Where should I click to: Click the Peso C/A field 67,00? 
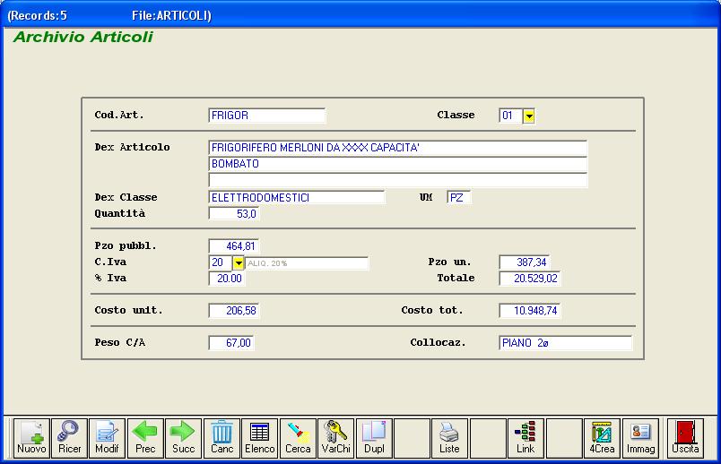coord(231,343)
